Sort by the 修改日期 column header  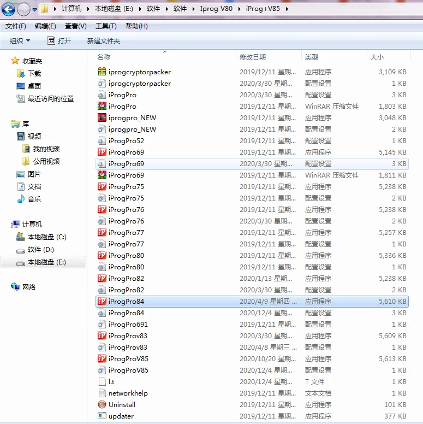pos(253,57)
